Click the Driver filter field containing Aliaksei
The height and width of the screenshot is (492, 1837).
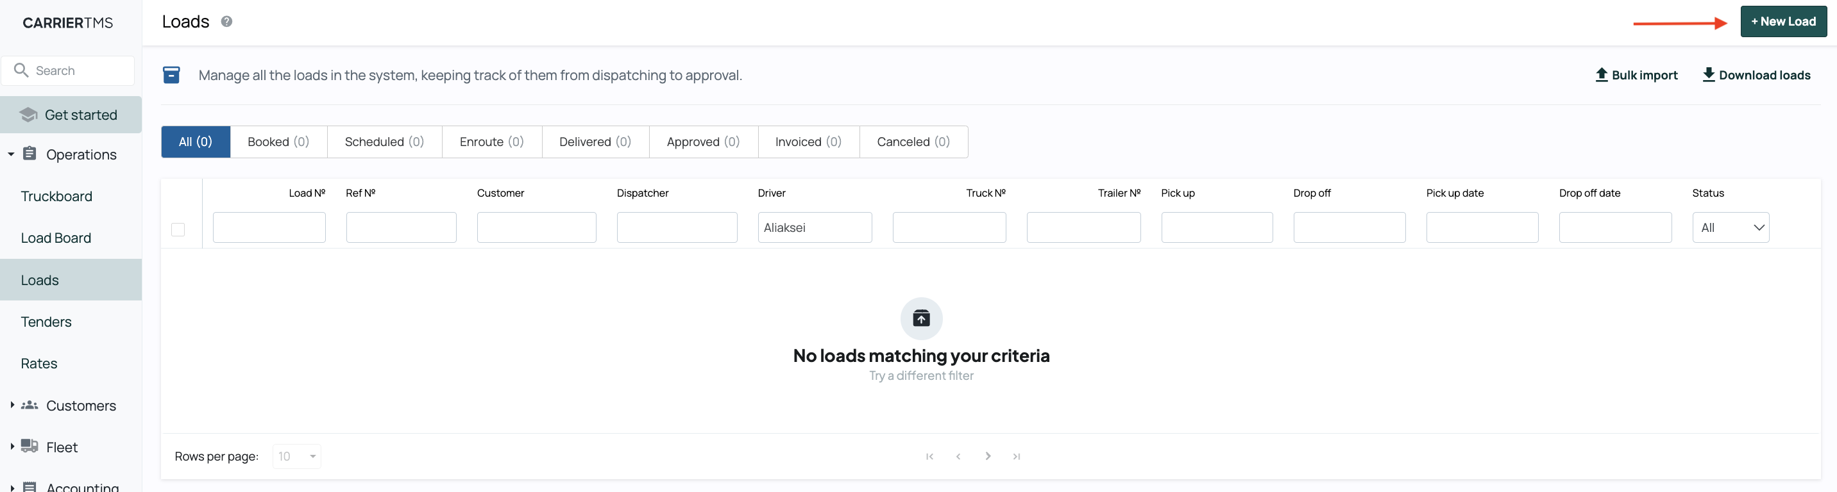tap(815, 228)
